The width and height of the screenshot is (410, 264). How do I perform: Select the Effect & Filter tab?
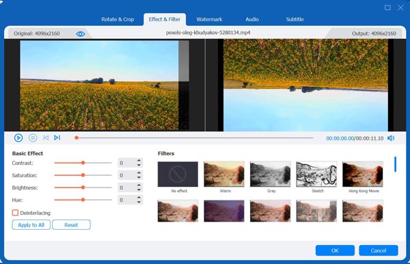pyautogui.click(x=165, y=19)
